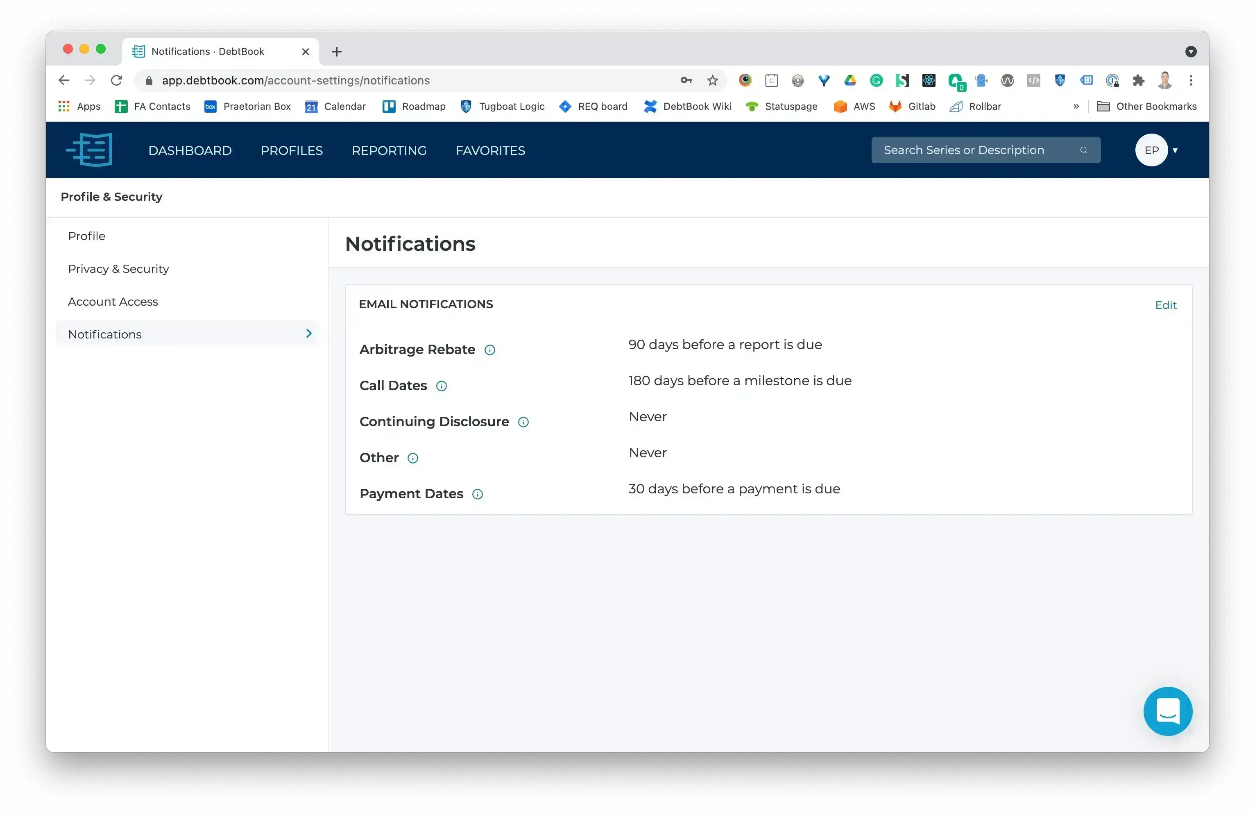Click the info icon beside Other
The image size is (1255, 813).
point(413,458)
